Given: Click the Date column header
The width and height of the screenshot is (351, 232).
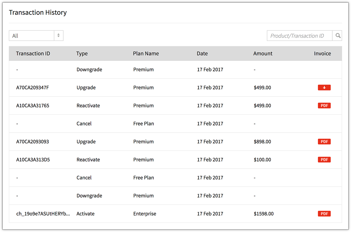Looking at the screenshot, I should (x=202, y=54).
